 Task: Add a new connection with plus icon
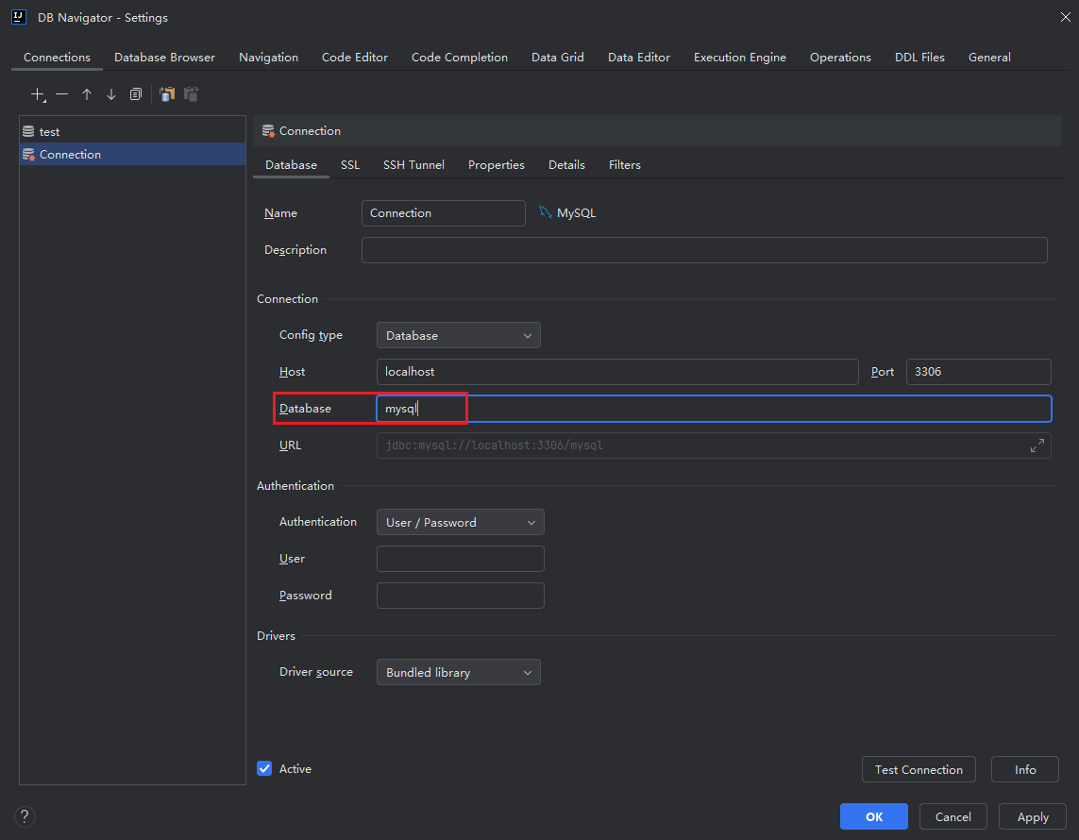[x=38, y=94]
